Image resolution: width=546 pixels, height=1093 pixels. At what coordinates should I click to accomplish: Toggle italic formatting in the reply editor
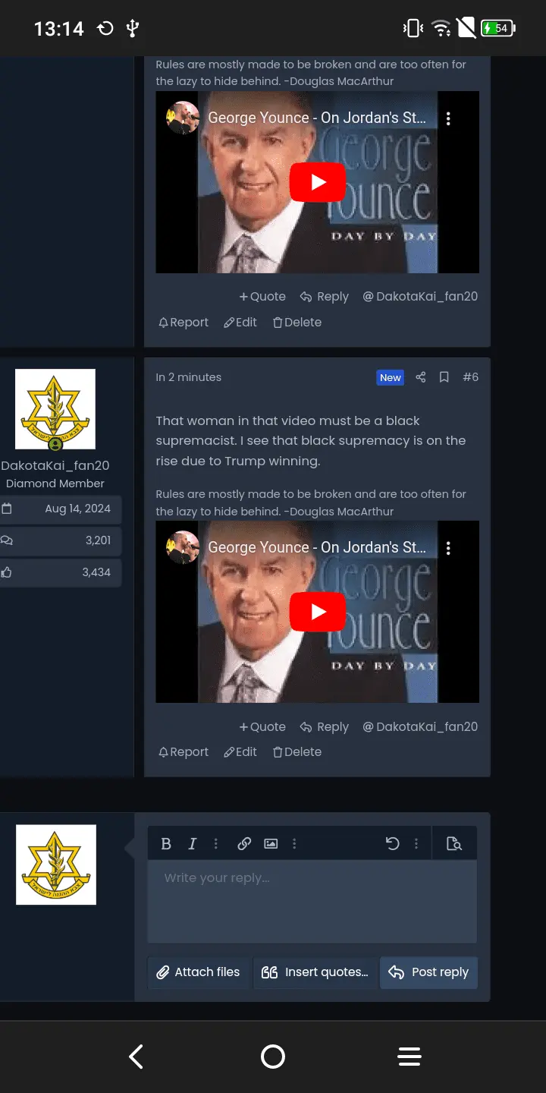[x=193, y=843]
